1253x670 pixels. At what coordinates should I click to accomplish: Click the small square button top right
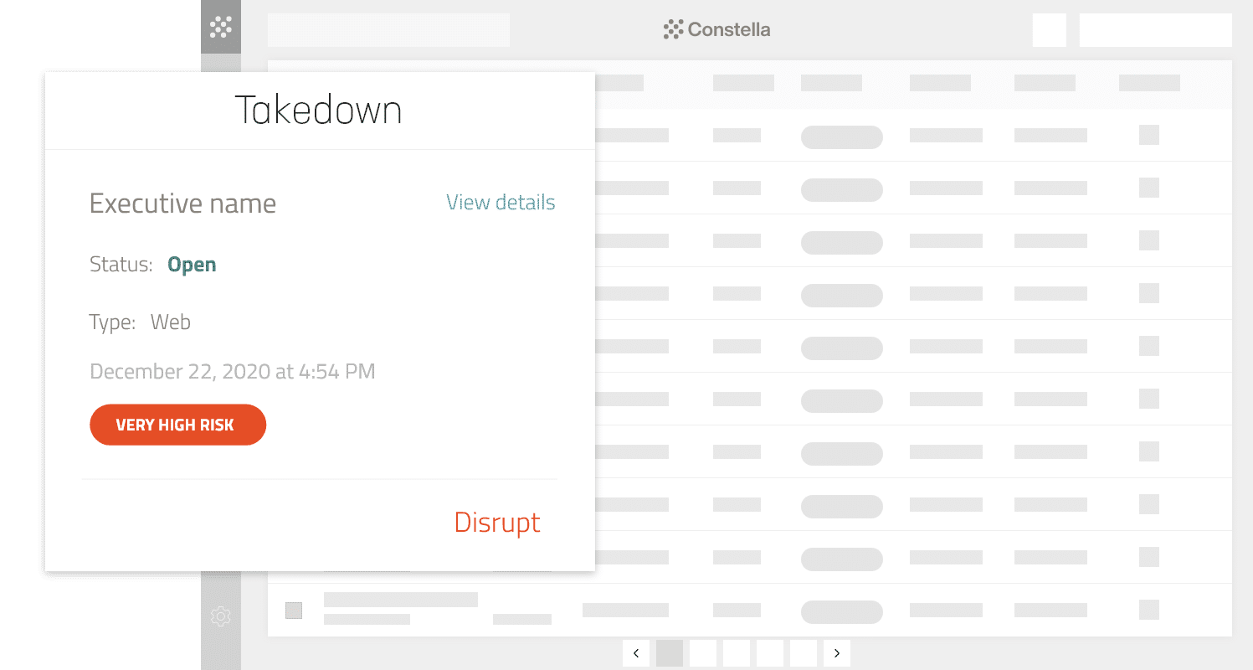point(1049,30)
